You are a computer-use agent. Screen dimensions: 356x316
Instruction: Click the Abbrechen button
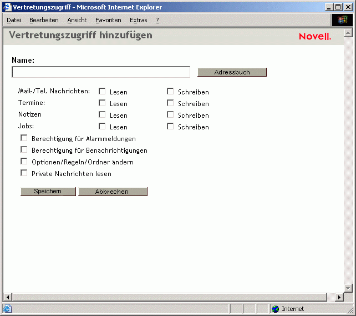[x=113, y=192]
